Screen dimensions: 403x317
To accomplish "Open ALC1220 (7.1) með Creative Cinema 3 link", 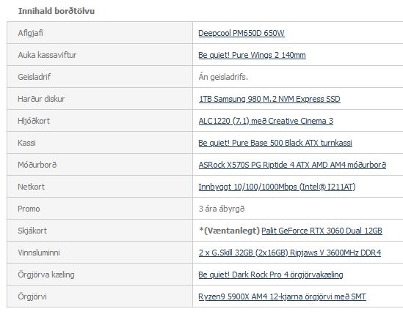I will (x=266, y=121).
